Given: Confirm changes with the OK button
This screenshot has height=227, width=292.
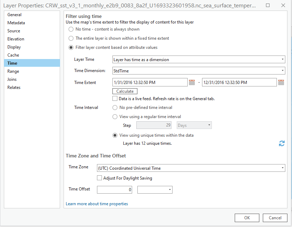Looking at the screenshot, I should pos(247,218).
